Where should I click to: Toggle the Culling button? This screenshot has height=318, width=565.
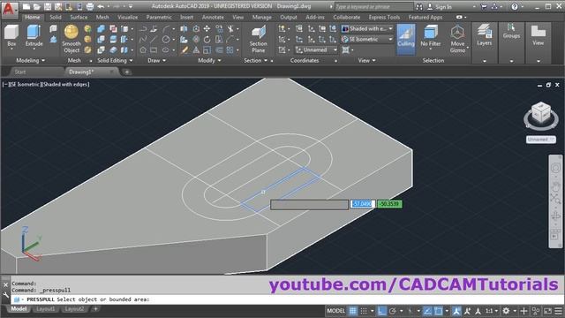[406, 39]
